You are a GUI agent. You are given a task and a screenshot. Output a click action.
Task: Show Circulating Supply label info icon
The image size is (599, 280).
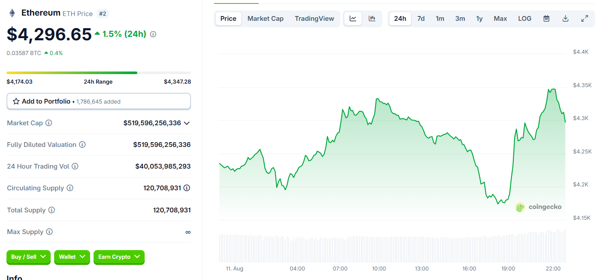point(70,188)
